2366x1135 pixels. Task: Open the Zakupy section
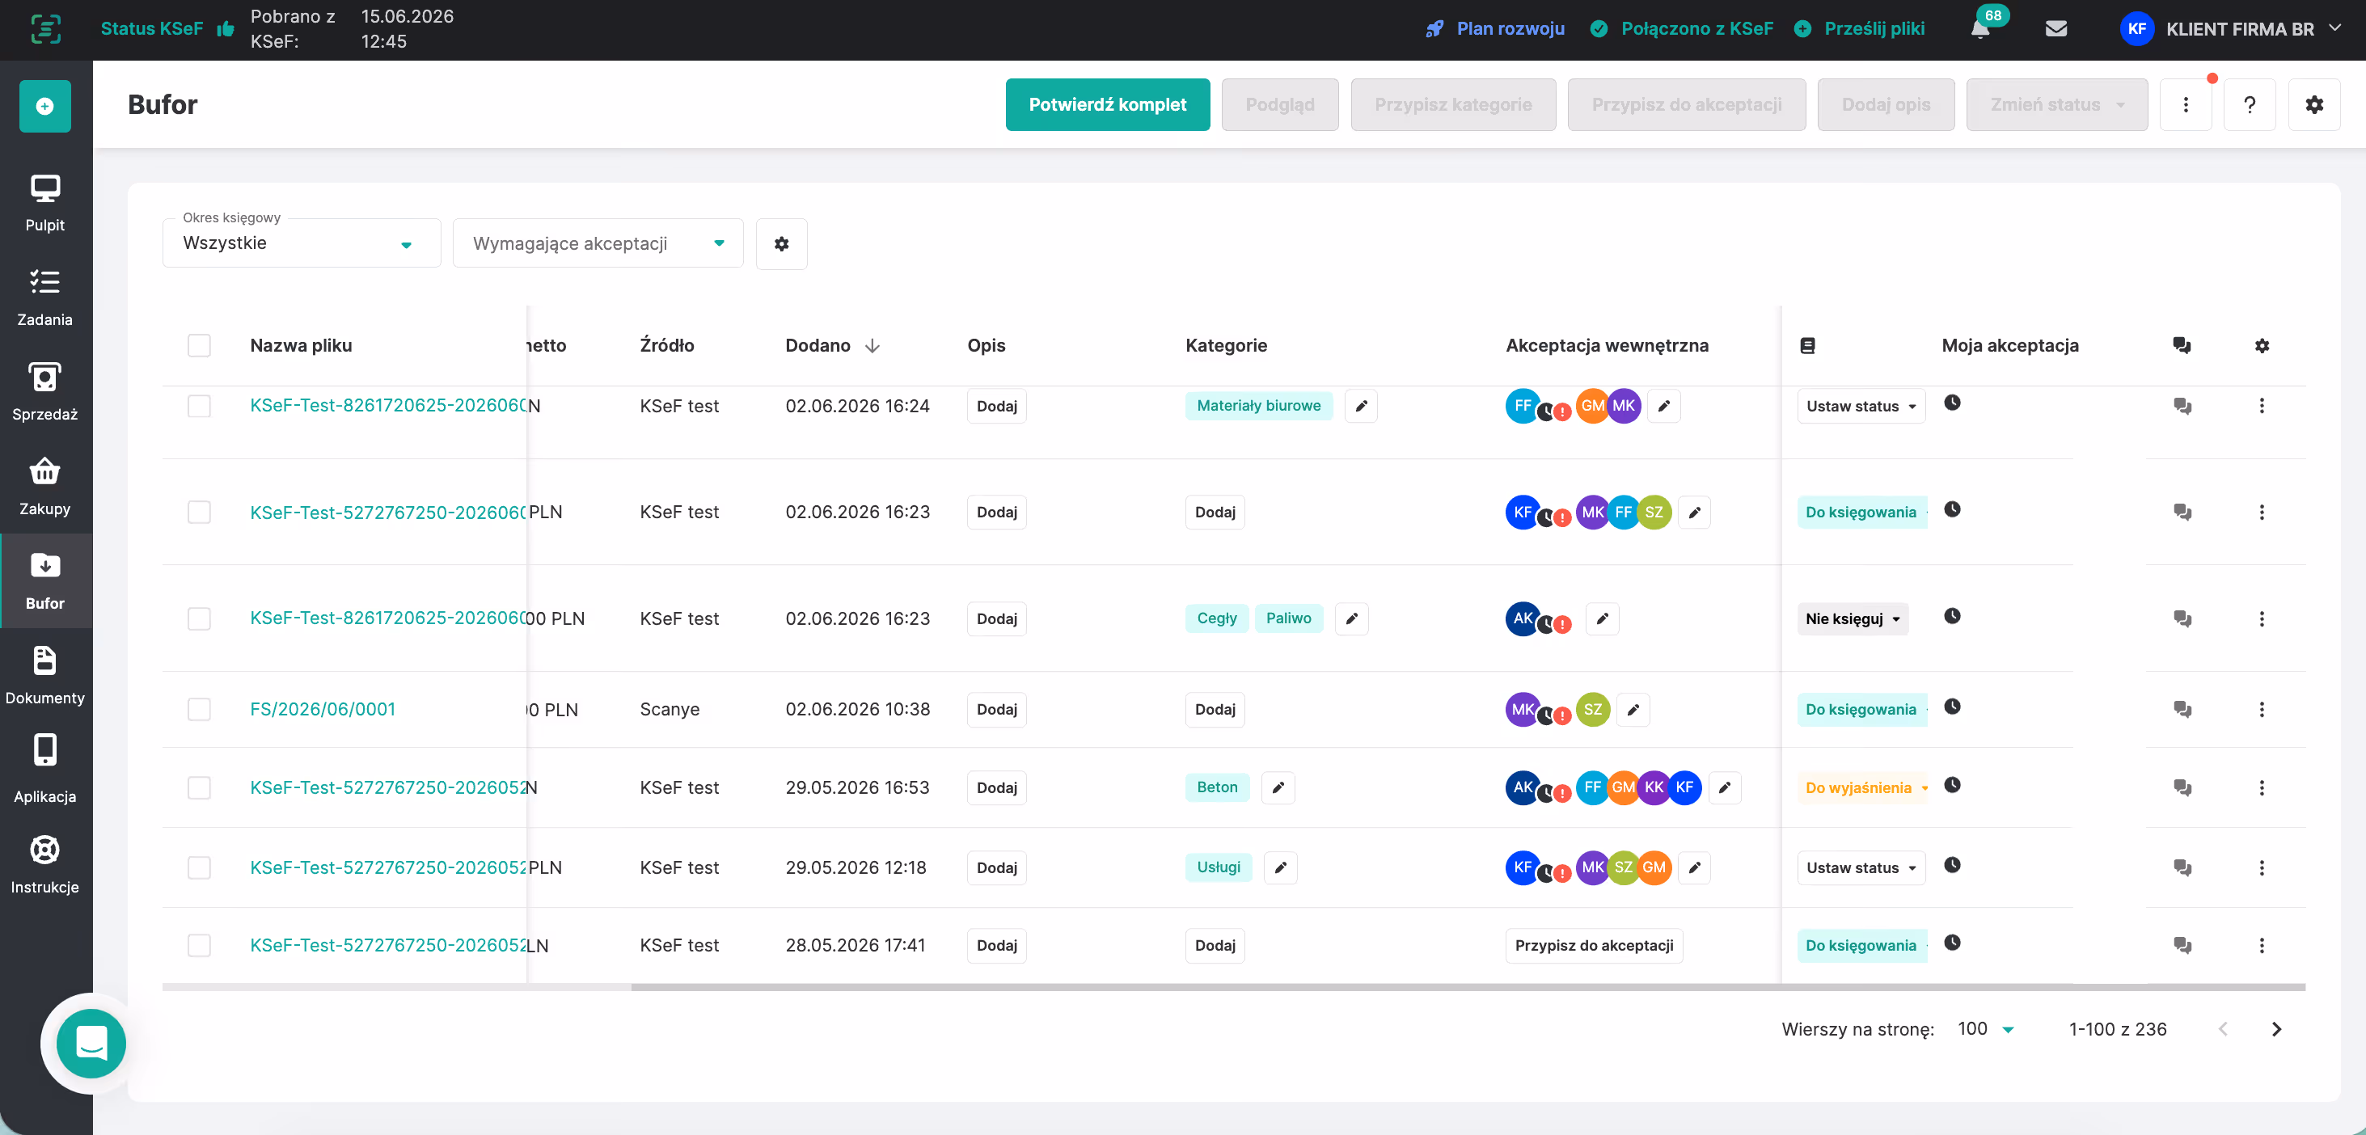click(x=45, y=486)
